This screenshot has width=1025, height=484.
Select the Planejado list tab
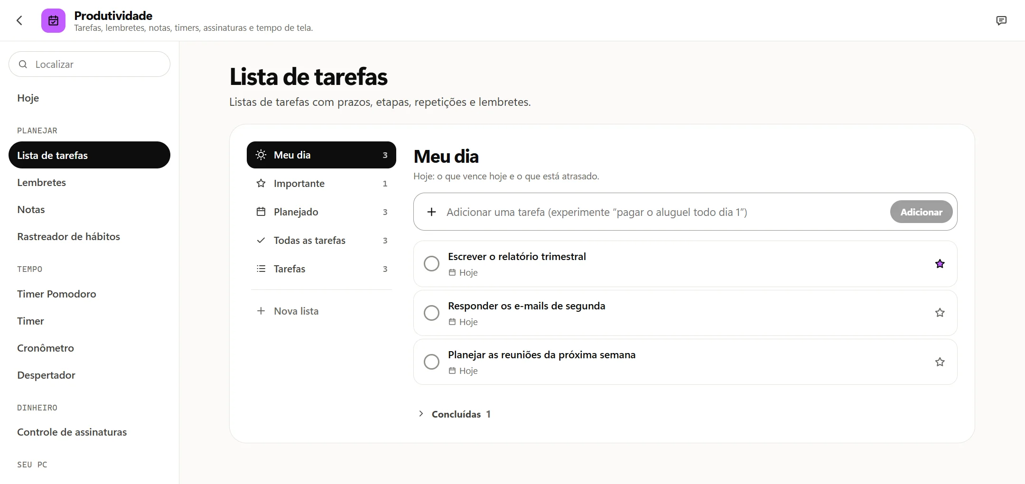[x=321, y=212]
